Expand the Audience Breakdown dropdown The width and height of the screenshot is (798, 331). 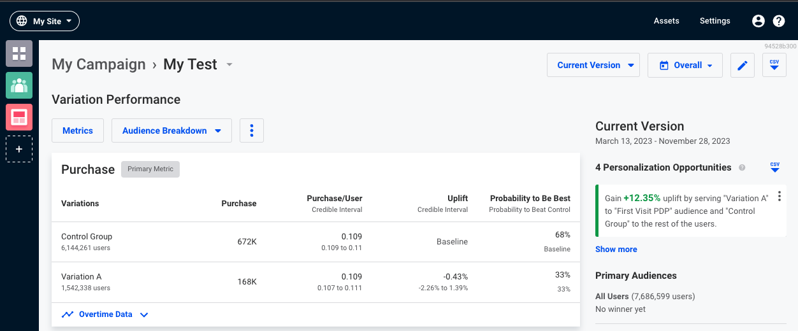coord(171,130)
